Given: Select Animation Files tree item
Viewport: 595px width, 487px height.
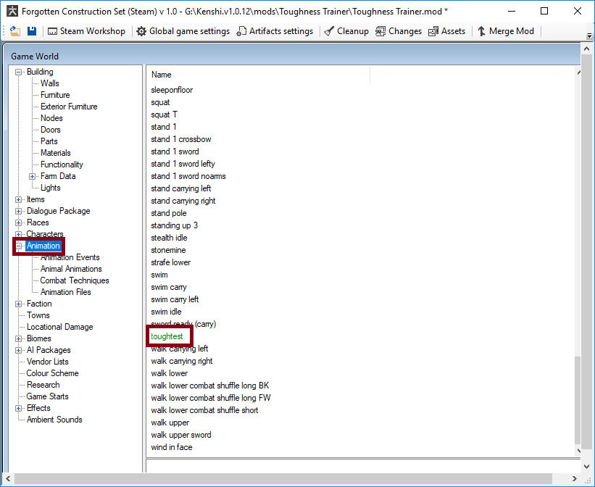Looking at the screenshot, I should click(66, 292).
